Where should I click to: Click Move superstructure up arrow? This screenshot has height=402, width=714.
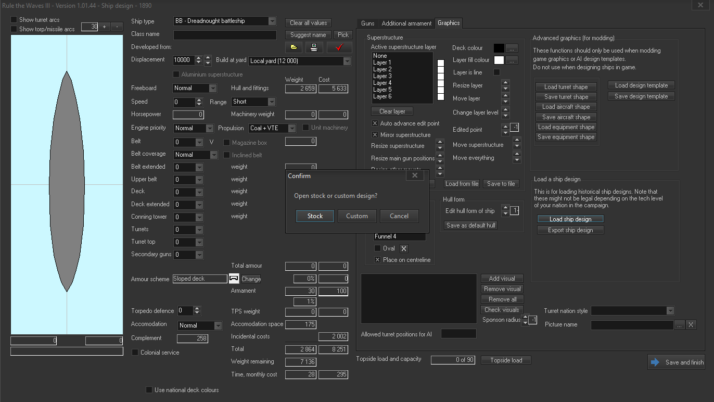click(x=517, y=140)
